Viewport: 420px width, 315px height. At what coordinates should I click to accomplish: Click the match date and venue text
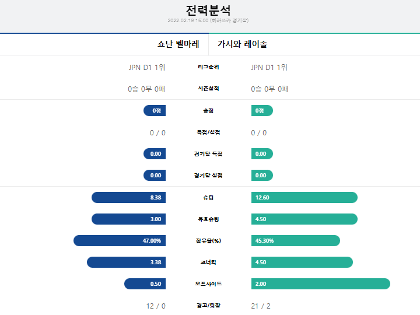click(208, 20)
